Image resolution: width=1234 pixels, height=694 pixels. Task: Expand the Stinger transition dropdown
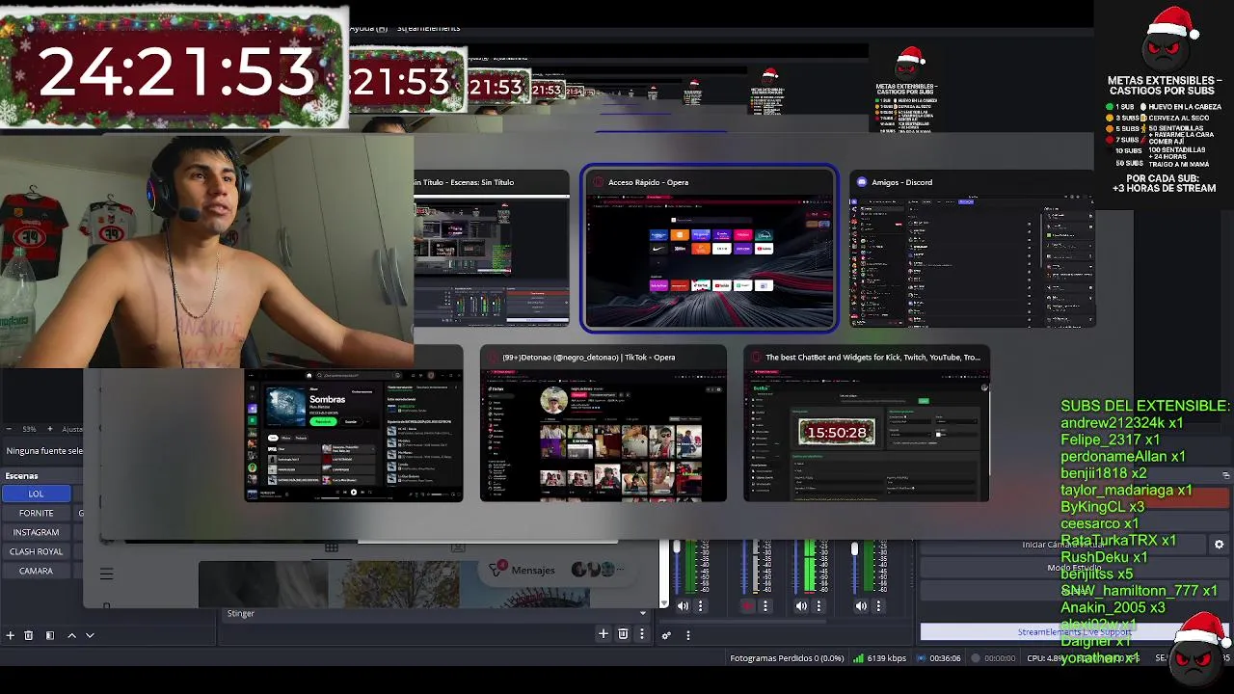click(643, 613)
